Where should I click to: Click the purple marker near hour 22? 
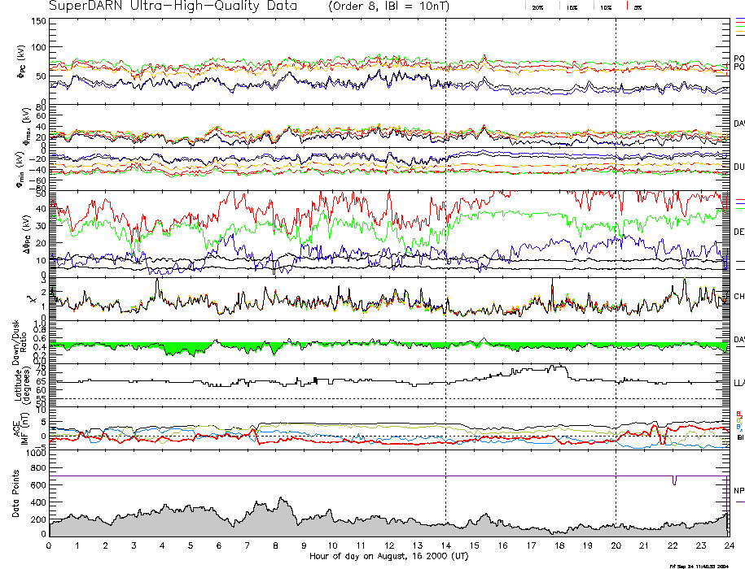click(674, 480)
